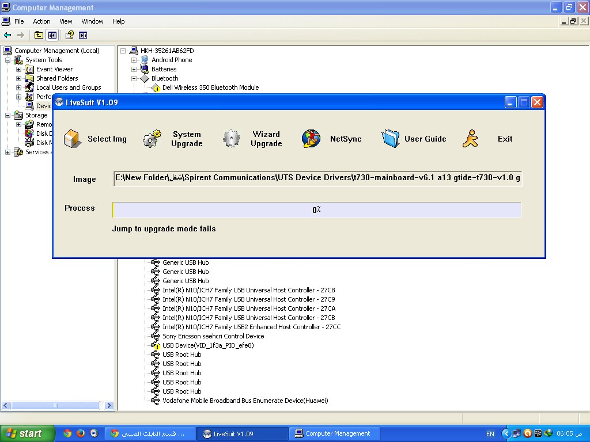Click Firefox icon in quick launch
This screenshot has width=590, height=442.
pos(81,433)
